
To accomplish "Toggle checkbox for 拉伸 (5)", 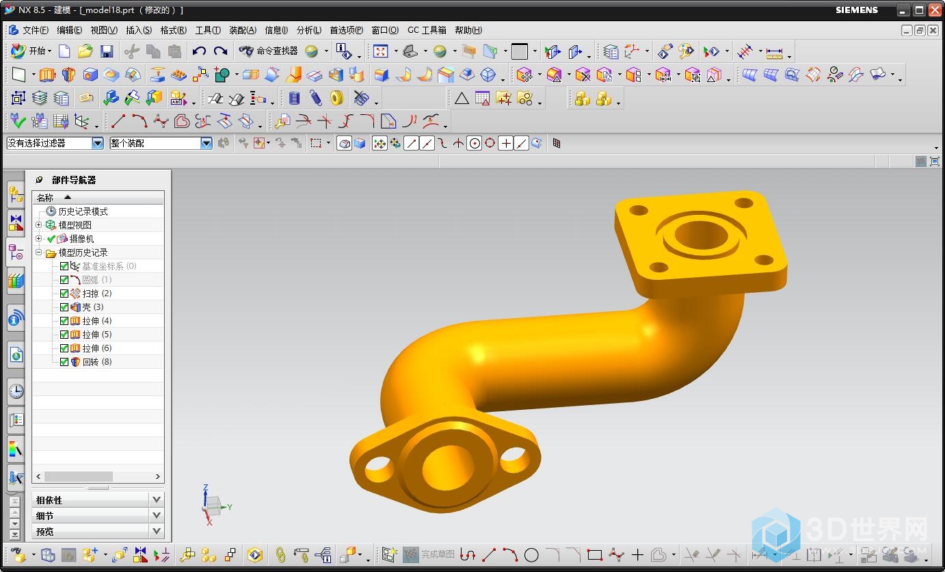I will 64,335.
